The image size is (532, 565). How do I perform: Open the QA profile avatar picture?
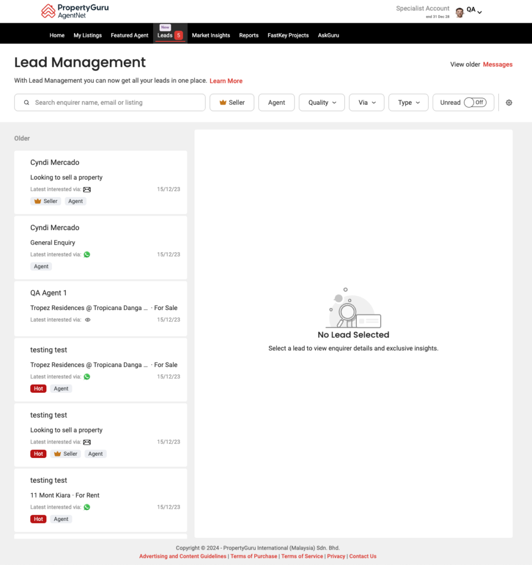[x=460, y=12]
